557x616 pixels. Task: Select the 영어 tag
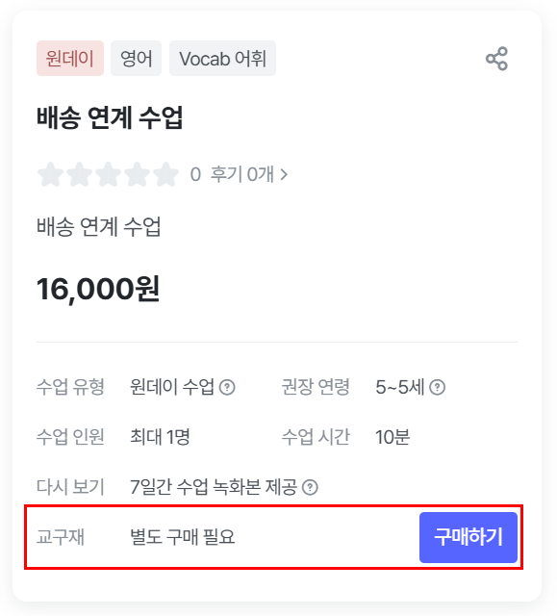pos(137,58)
